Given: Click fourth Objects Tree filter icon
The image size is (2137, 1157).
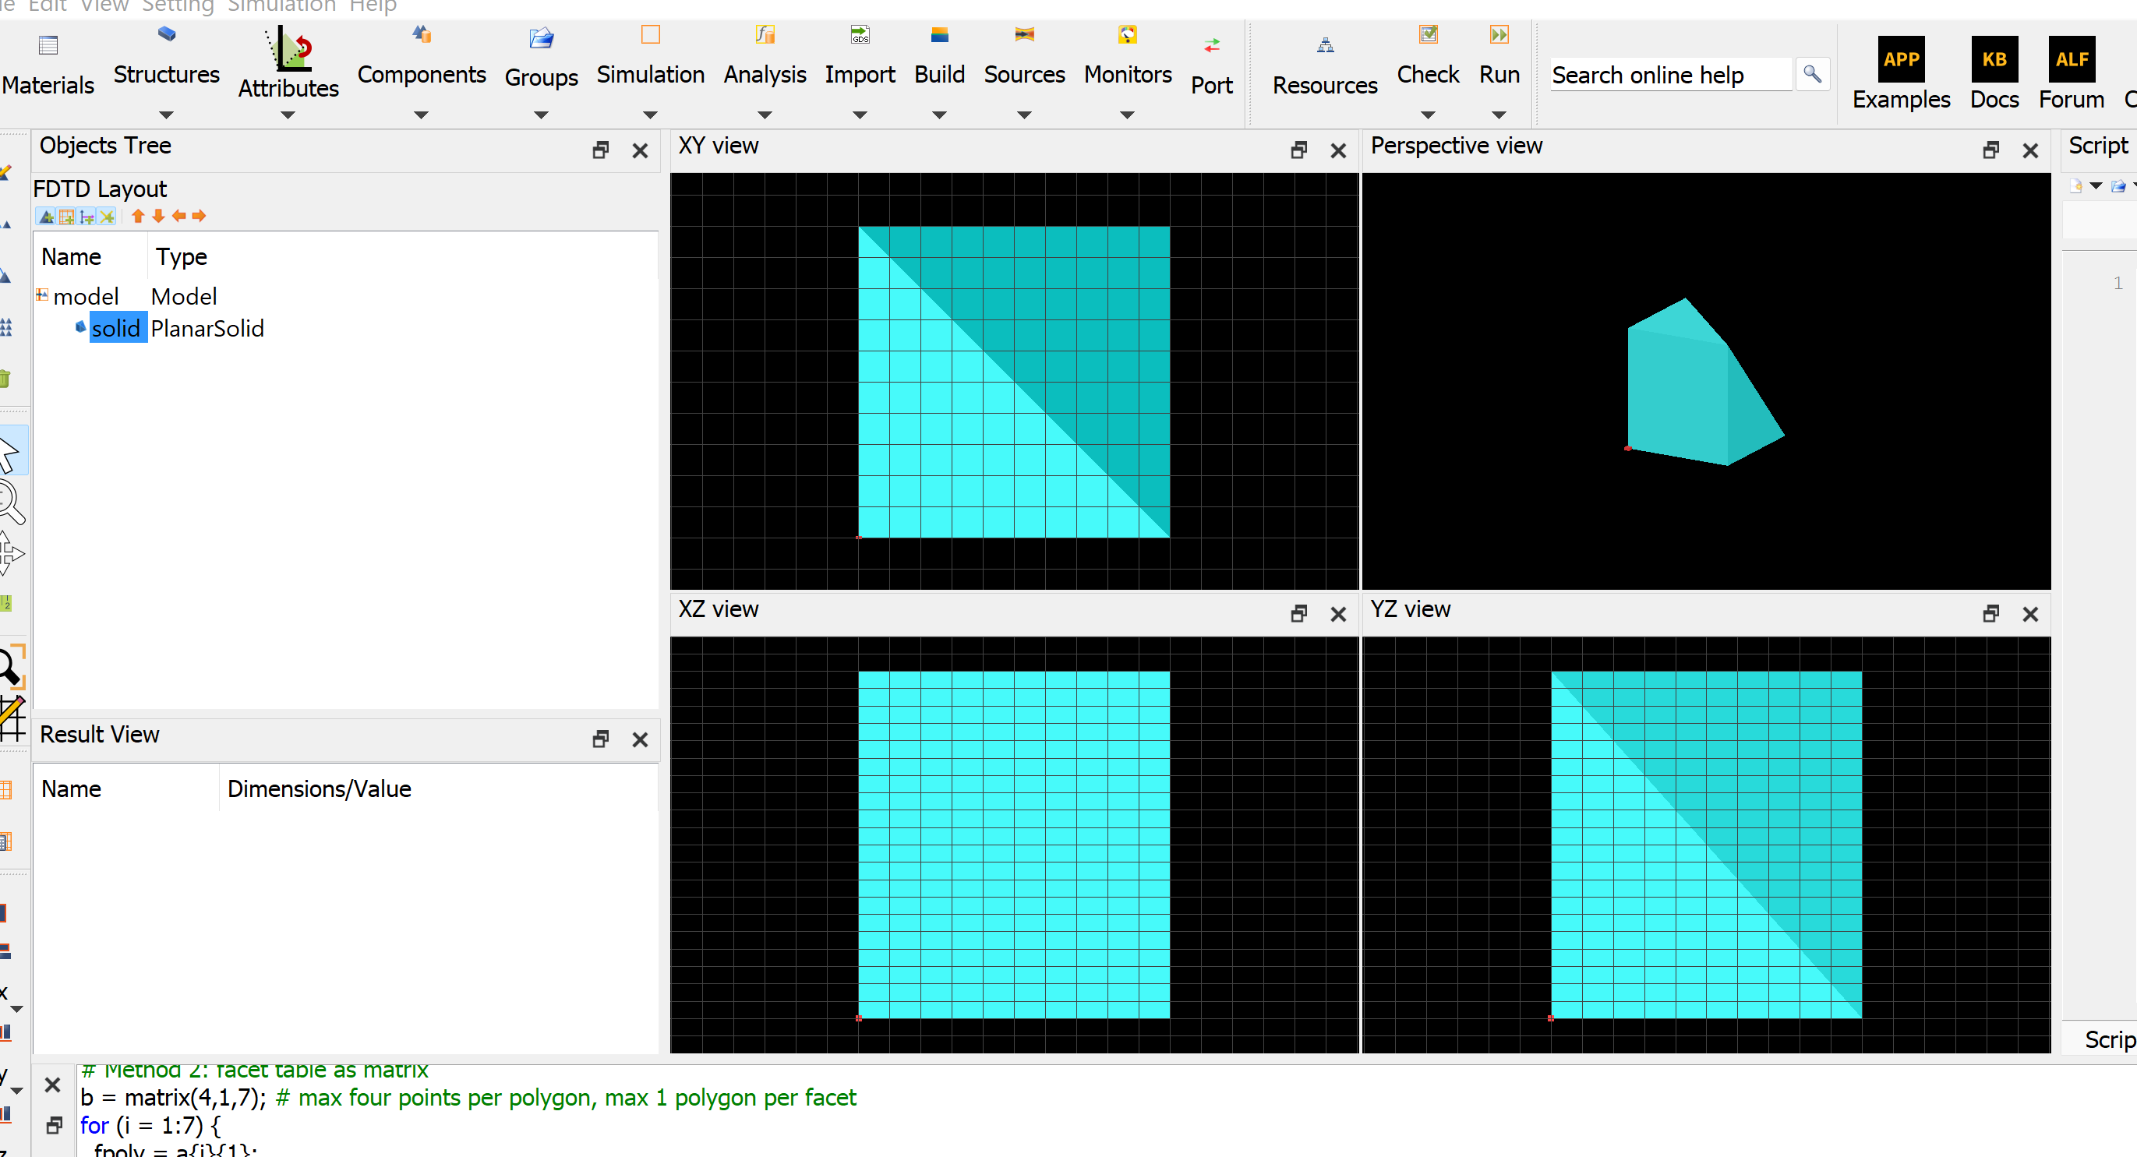Looking at the screenshot, I should tap(106, 217).
